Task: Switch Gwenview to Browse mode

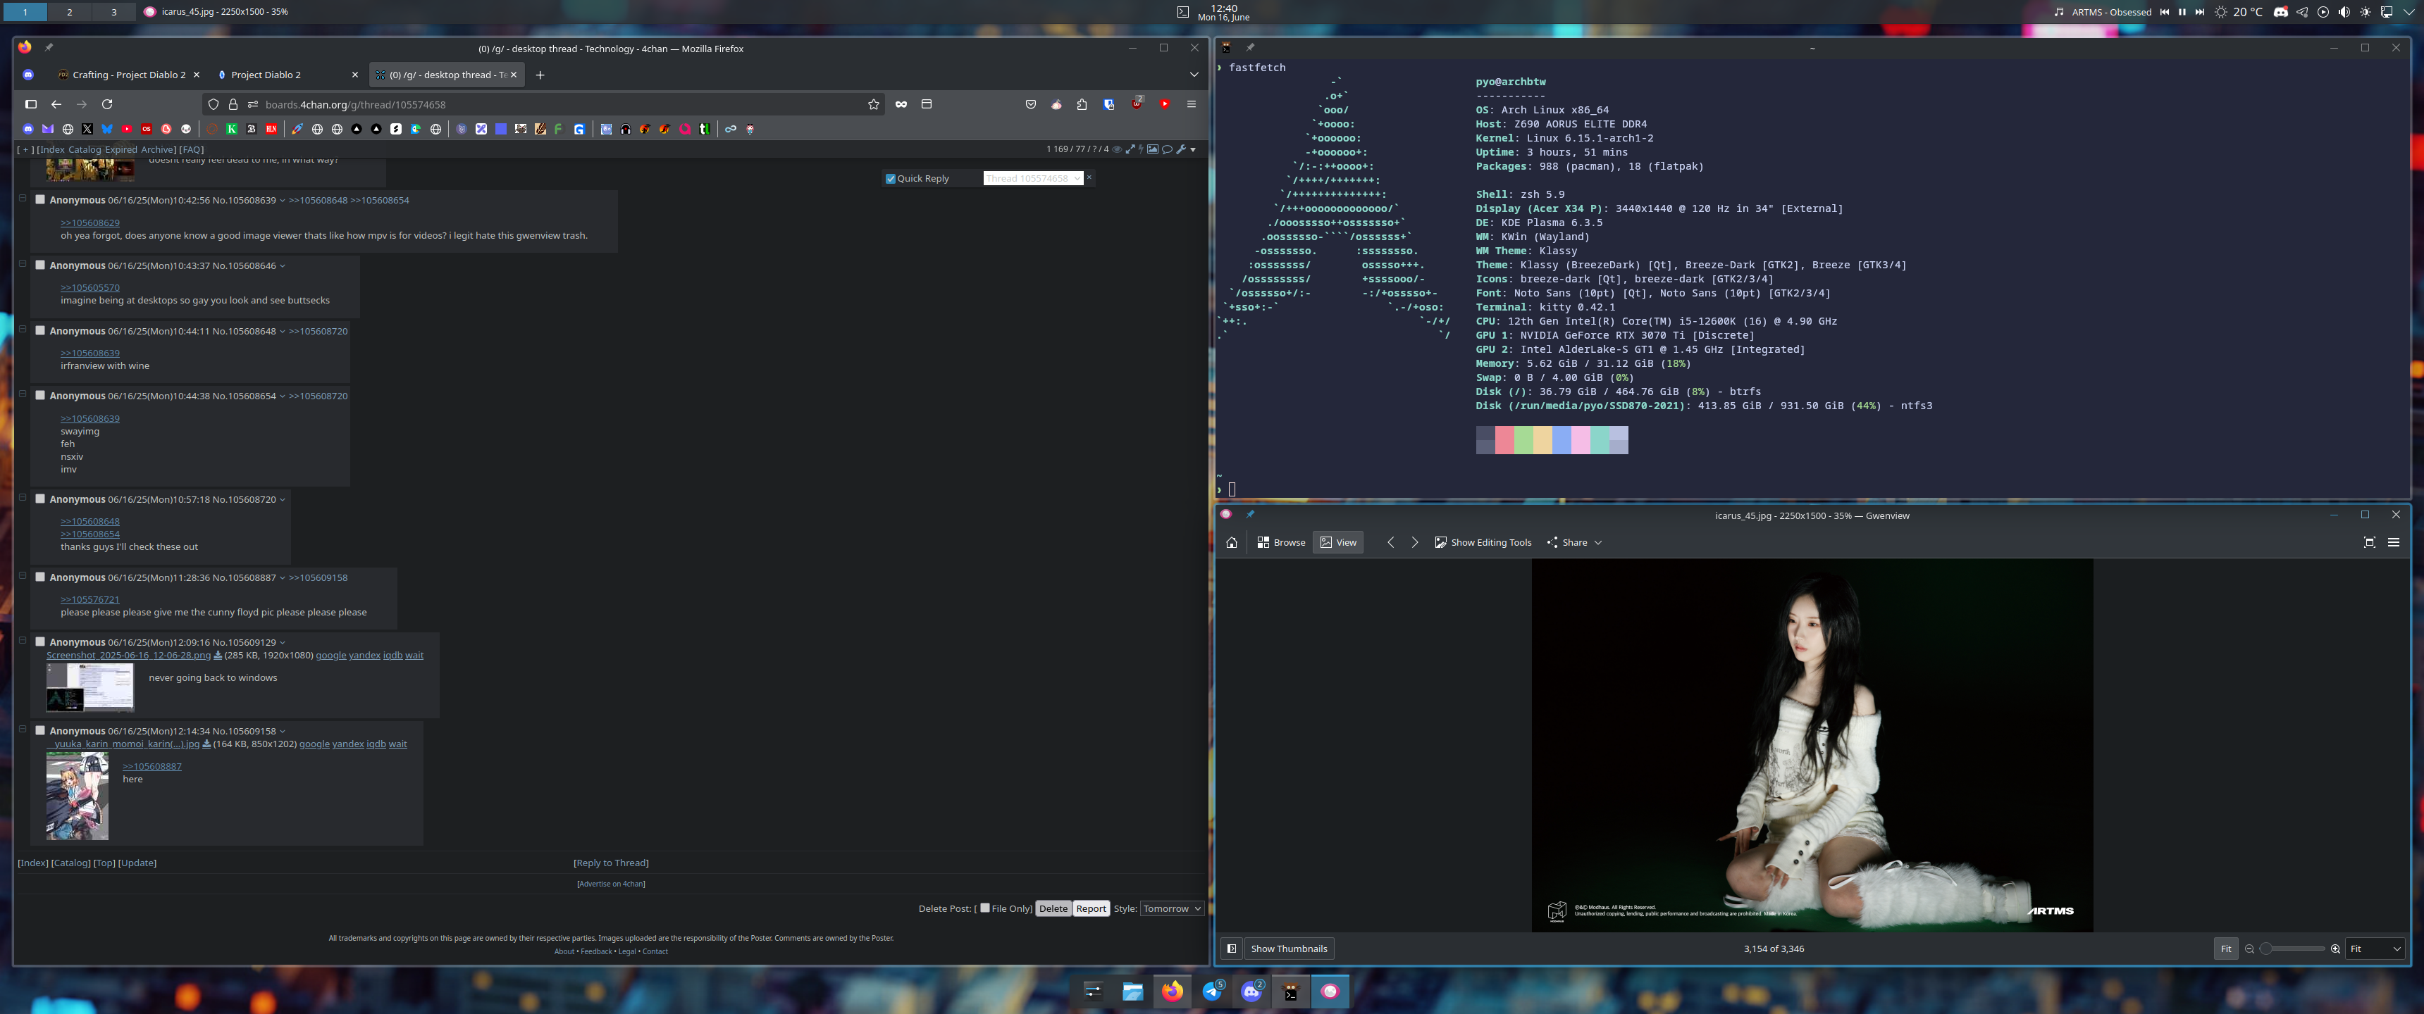Action: (x=1280, y=543)
